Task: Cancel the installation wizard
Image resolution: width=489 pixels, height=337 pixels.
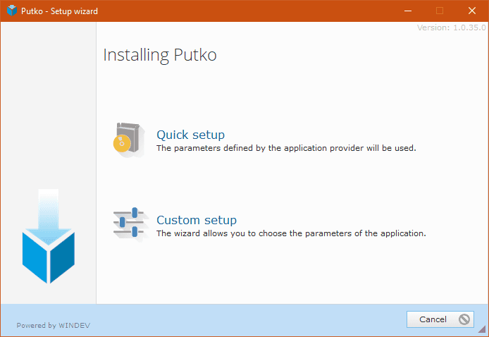Action: pos(440,319)
